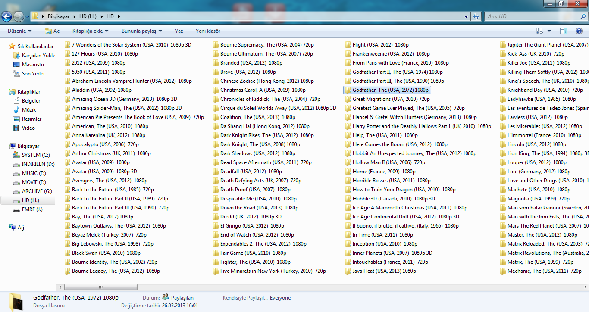
Task: Open Masaüstü in the favorites list
Action: (34, 65)
